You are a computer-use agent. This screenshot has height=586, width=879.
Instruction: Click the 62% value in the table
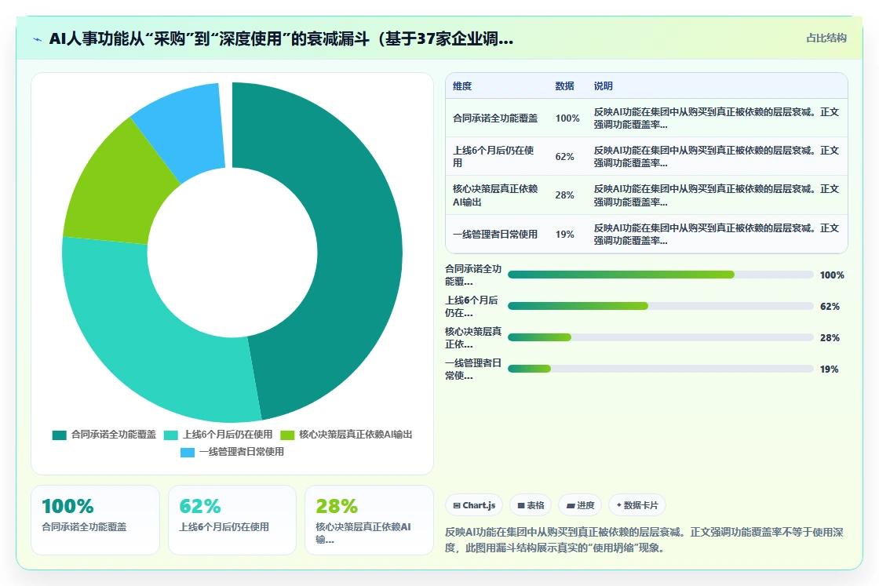click(564, 157)
